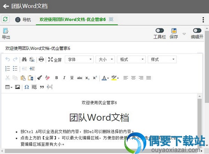This screenshot has width=209, height=154.
Task: Click the horizontal scrollbar at bottom
Action: click(102, 151)
